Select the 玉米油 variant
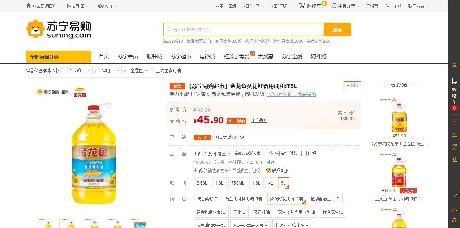 coord(240,212)
